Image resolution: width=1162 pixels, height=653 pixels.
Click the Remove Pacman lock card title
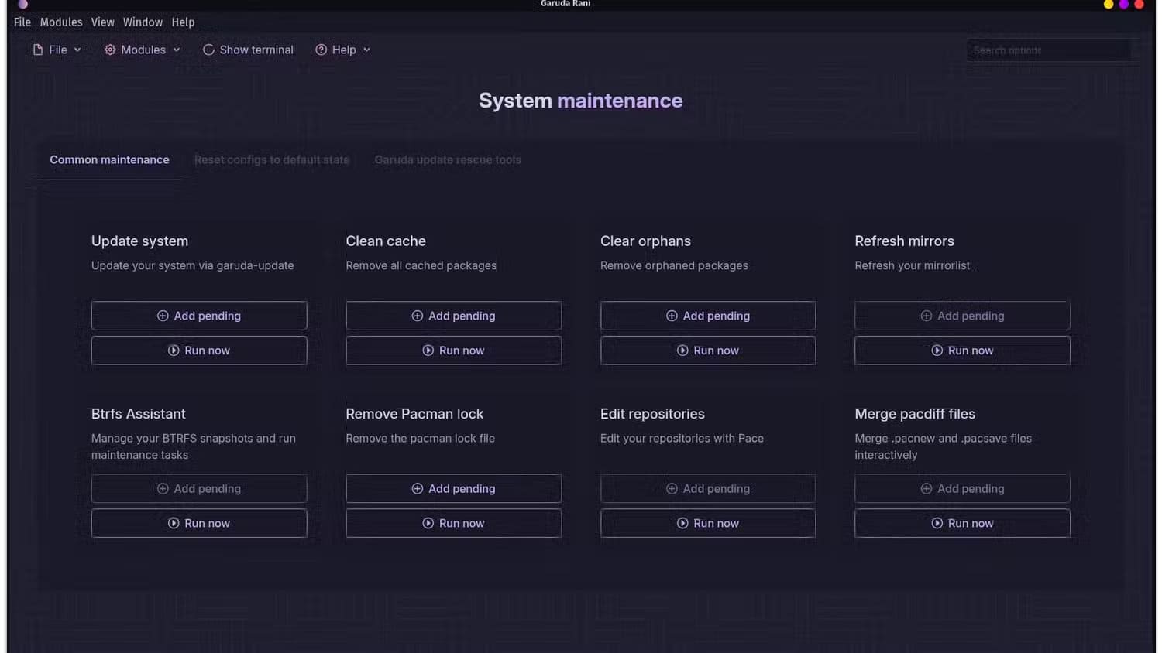(x=414, y=414)
